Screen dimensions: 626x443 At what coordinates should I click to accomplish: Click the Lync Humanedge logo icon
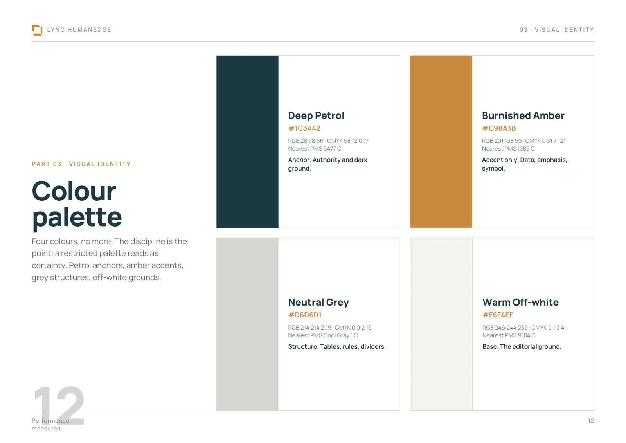(37, 30)
